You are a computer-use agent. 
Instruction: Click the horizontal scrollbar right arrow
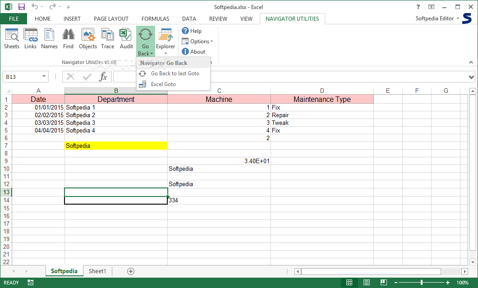point(464,271)
